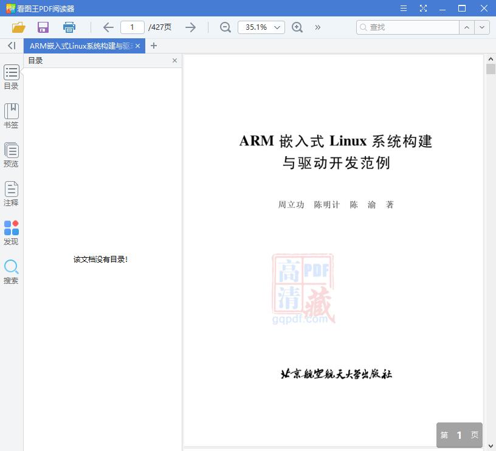Image resolution: width=496 pixels, height=451 pixels.
Task: Find the previous search result arrow
Action: [467, 27]
